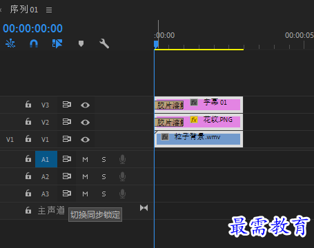Click the 00:00:00:00 playhead timecode
Image resolution: width=314 pixels, height=248 pixels.
tap(32, 28)
